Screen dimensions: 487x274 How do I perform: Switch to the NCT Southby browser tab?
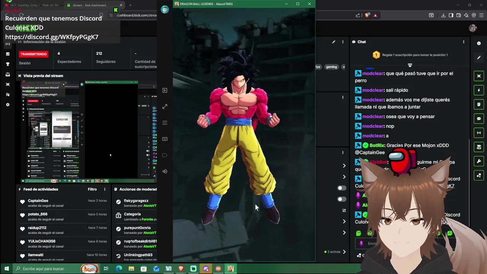[32, 5]
